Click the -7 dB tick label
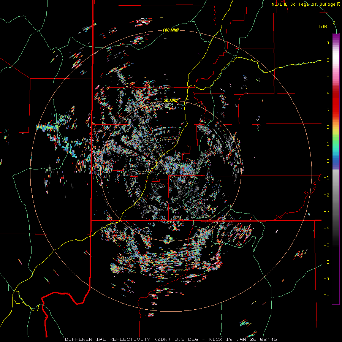Viewport: 342px width, 342px height. 326,279
